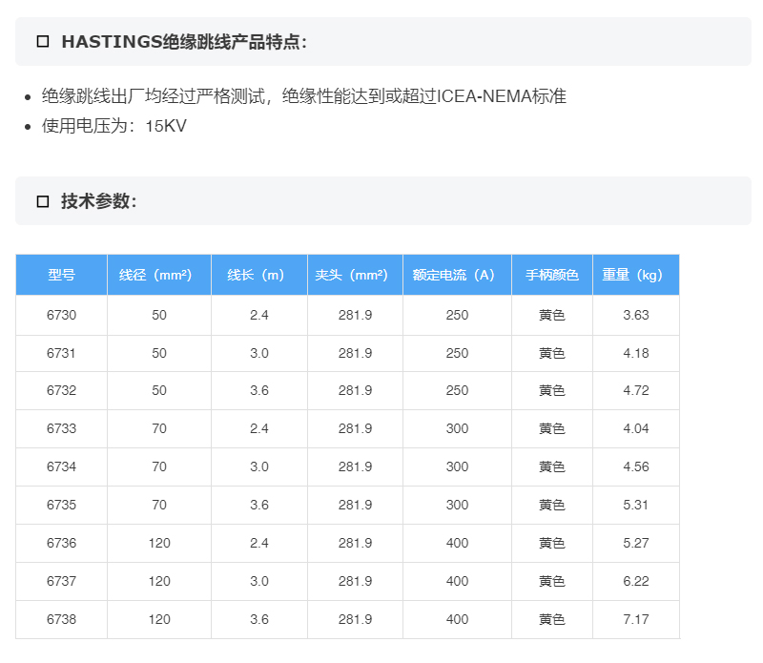This screenshot has width=763, height=663.
Task: Click weight value 4.18
Action: click(636, 353)
